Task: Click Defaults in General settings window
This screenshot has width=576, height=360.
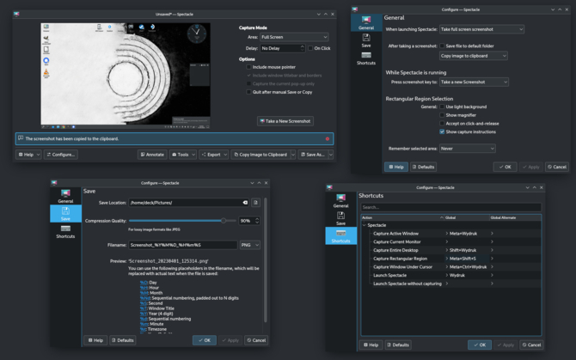Action: pos(423,167)
